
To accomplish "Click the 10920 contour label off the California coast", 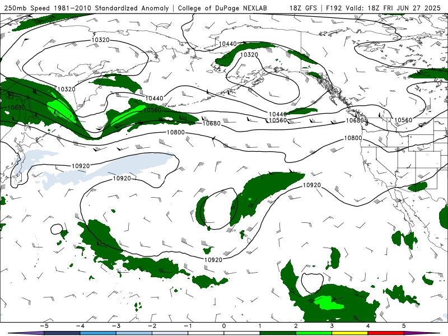I will 312,185.
